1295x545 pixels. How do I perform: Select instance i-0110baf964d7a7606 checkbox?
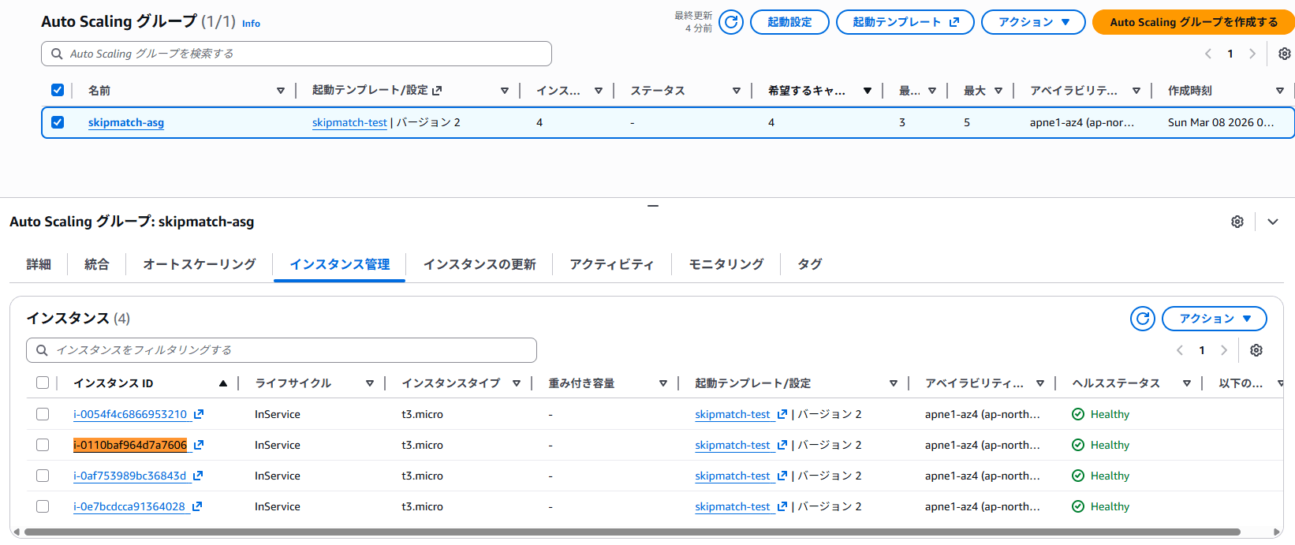coord(43,445)
